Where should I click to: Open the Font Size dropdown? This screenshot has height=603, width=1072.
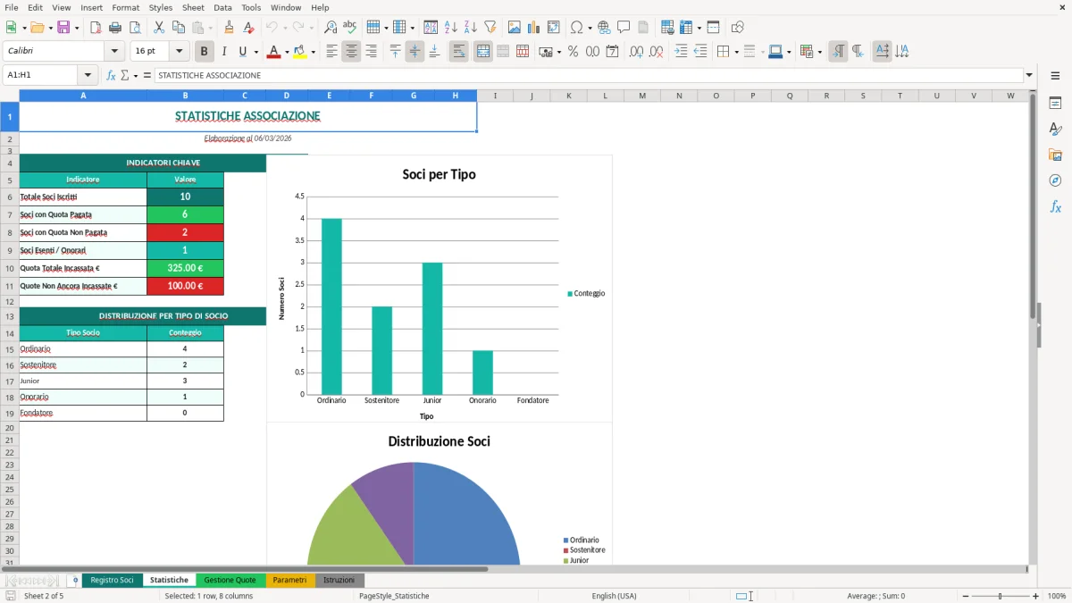click(x=180, y=52)
